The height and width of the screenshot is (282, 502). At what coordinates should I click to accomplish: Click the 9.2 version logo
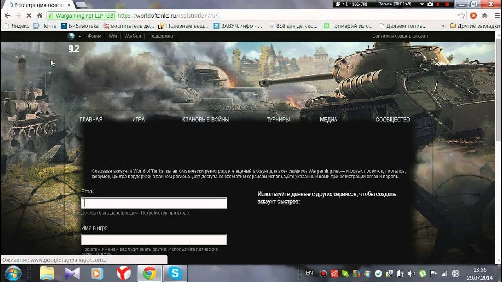pos(74,49)
